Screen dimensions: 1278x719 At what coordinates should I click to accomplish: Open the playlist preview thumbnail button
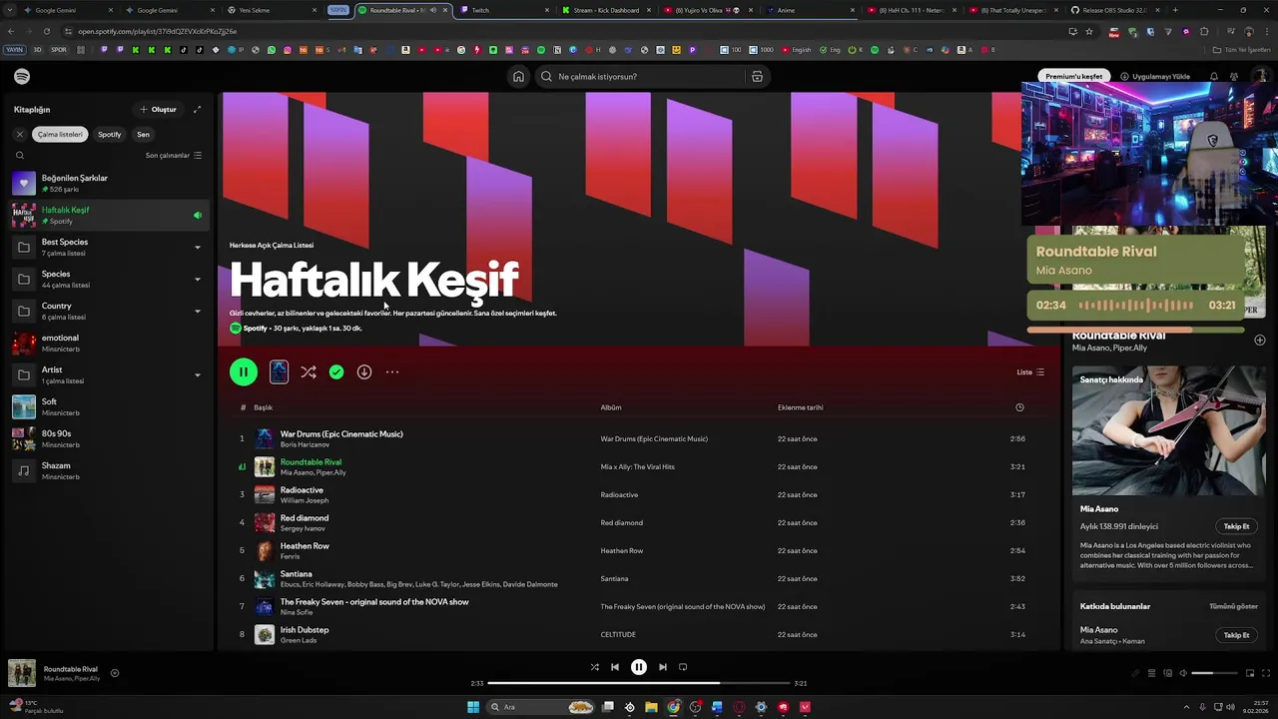[x=279, y=371]
